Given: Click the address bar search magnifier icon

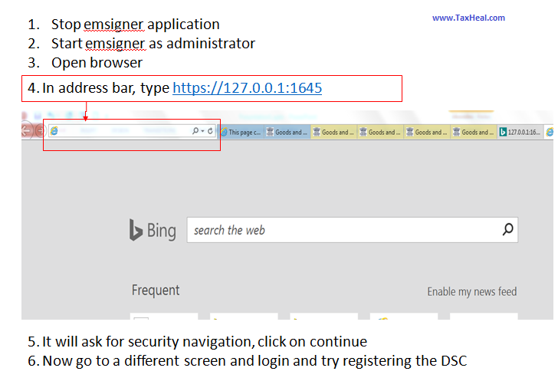Looking at the screenshot, I should (x=196, y=132).
